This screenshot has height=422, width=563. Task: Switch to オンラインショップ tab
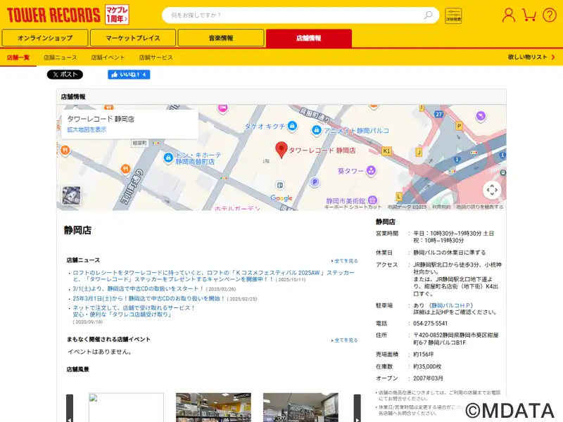click(45, 38)
